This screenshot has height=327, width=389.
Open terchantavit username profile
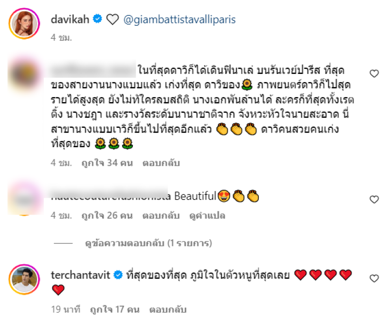coord(80,275)
